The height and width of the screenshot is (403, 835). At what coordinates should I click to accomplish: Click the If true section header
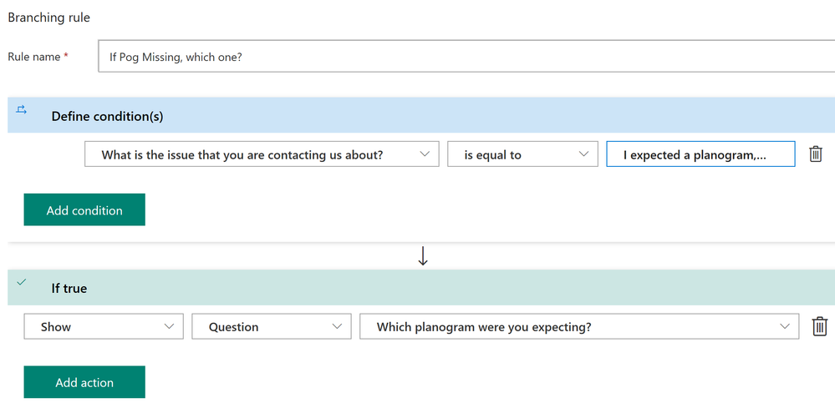coord(69,288)
